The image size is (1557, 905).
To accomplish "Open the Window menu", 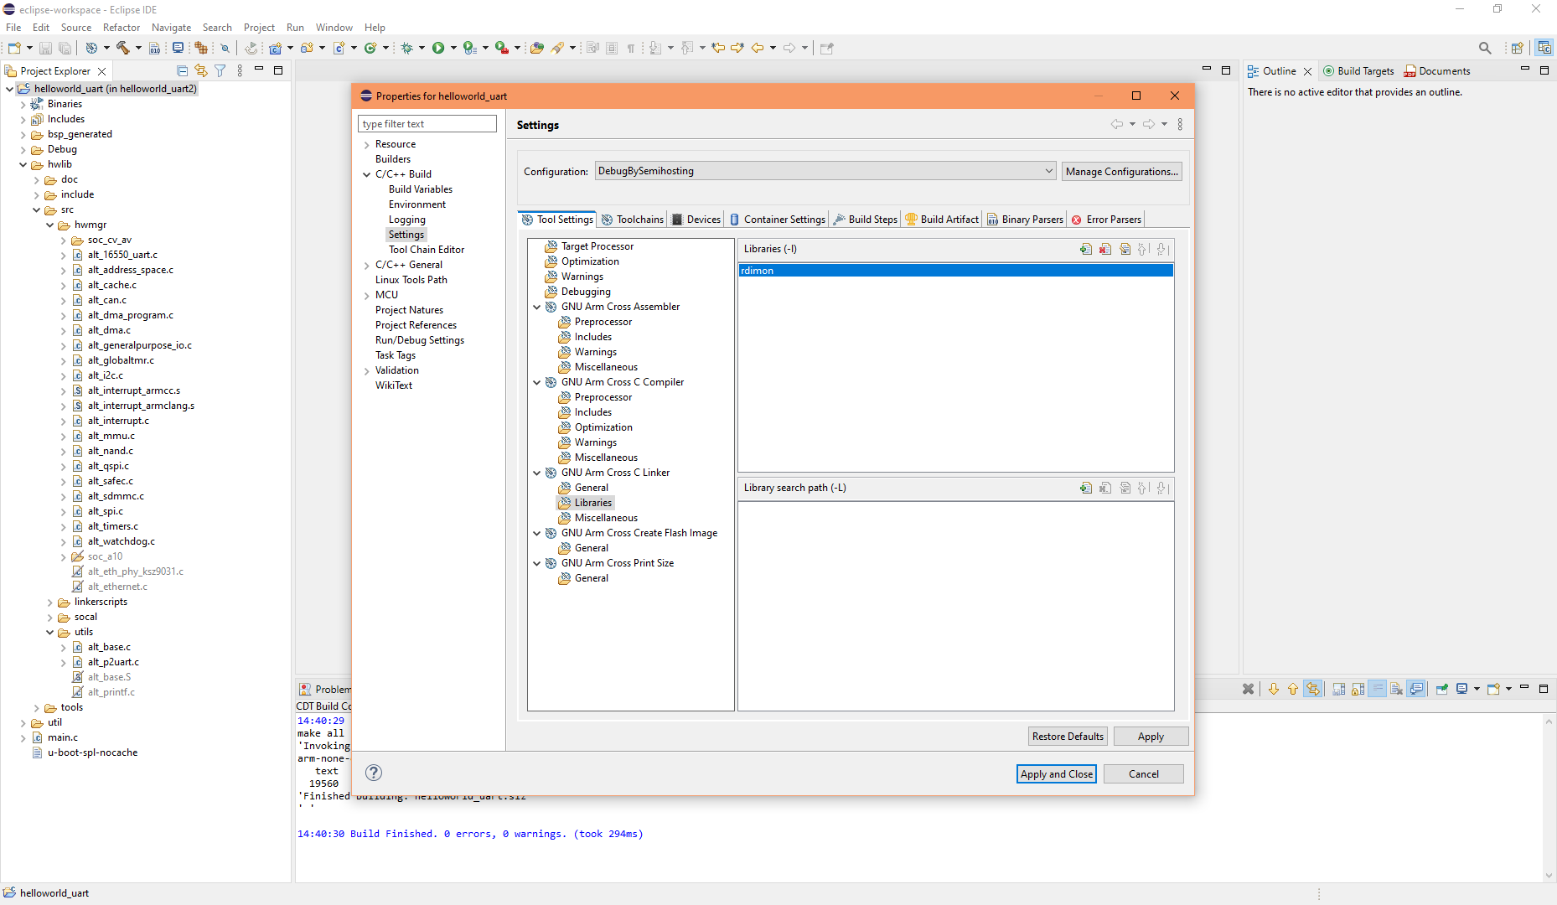I will [x=334, y=27].
